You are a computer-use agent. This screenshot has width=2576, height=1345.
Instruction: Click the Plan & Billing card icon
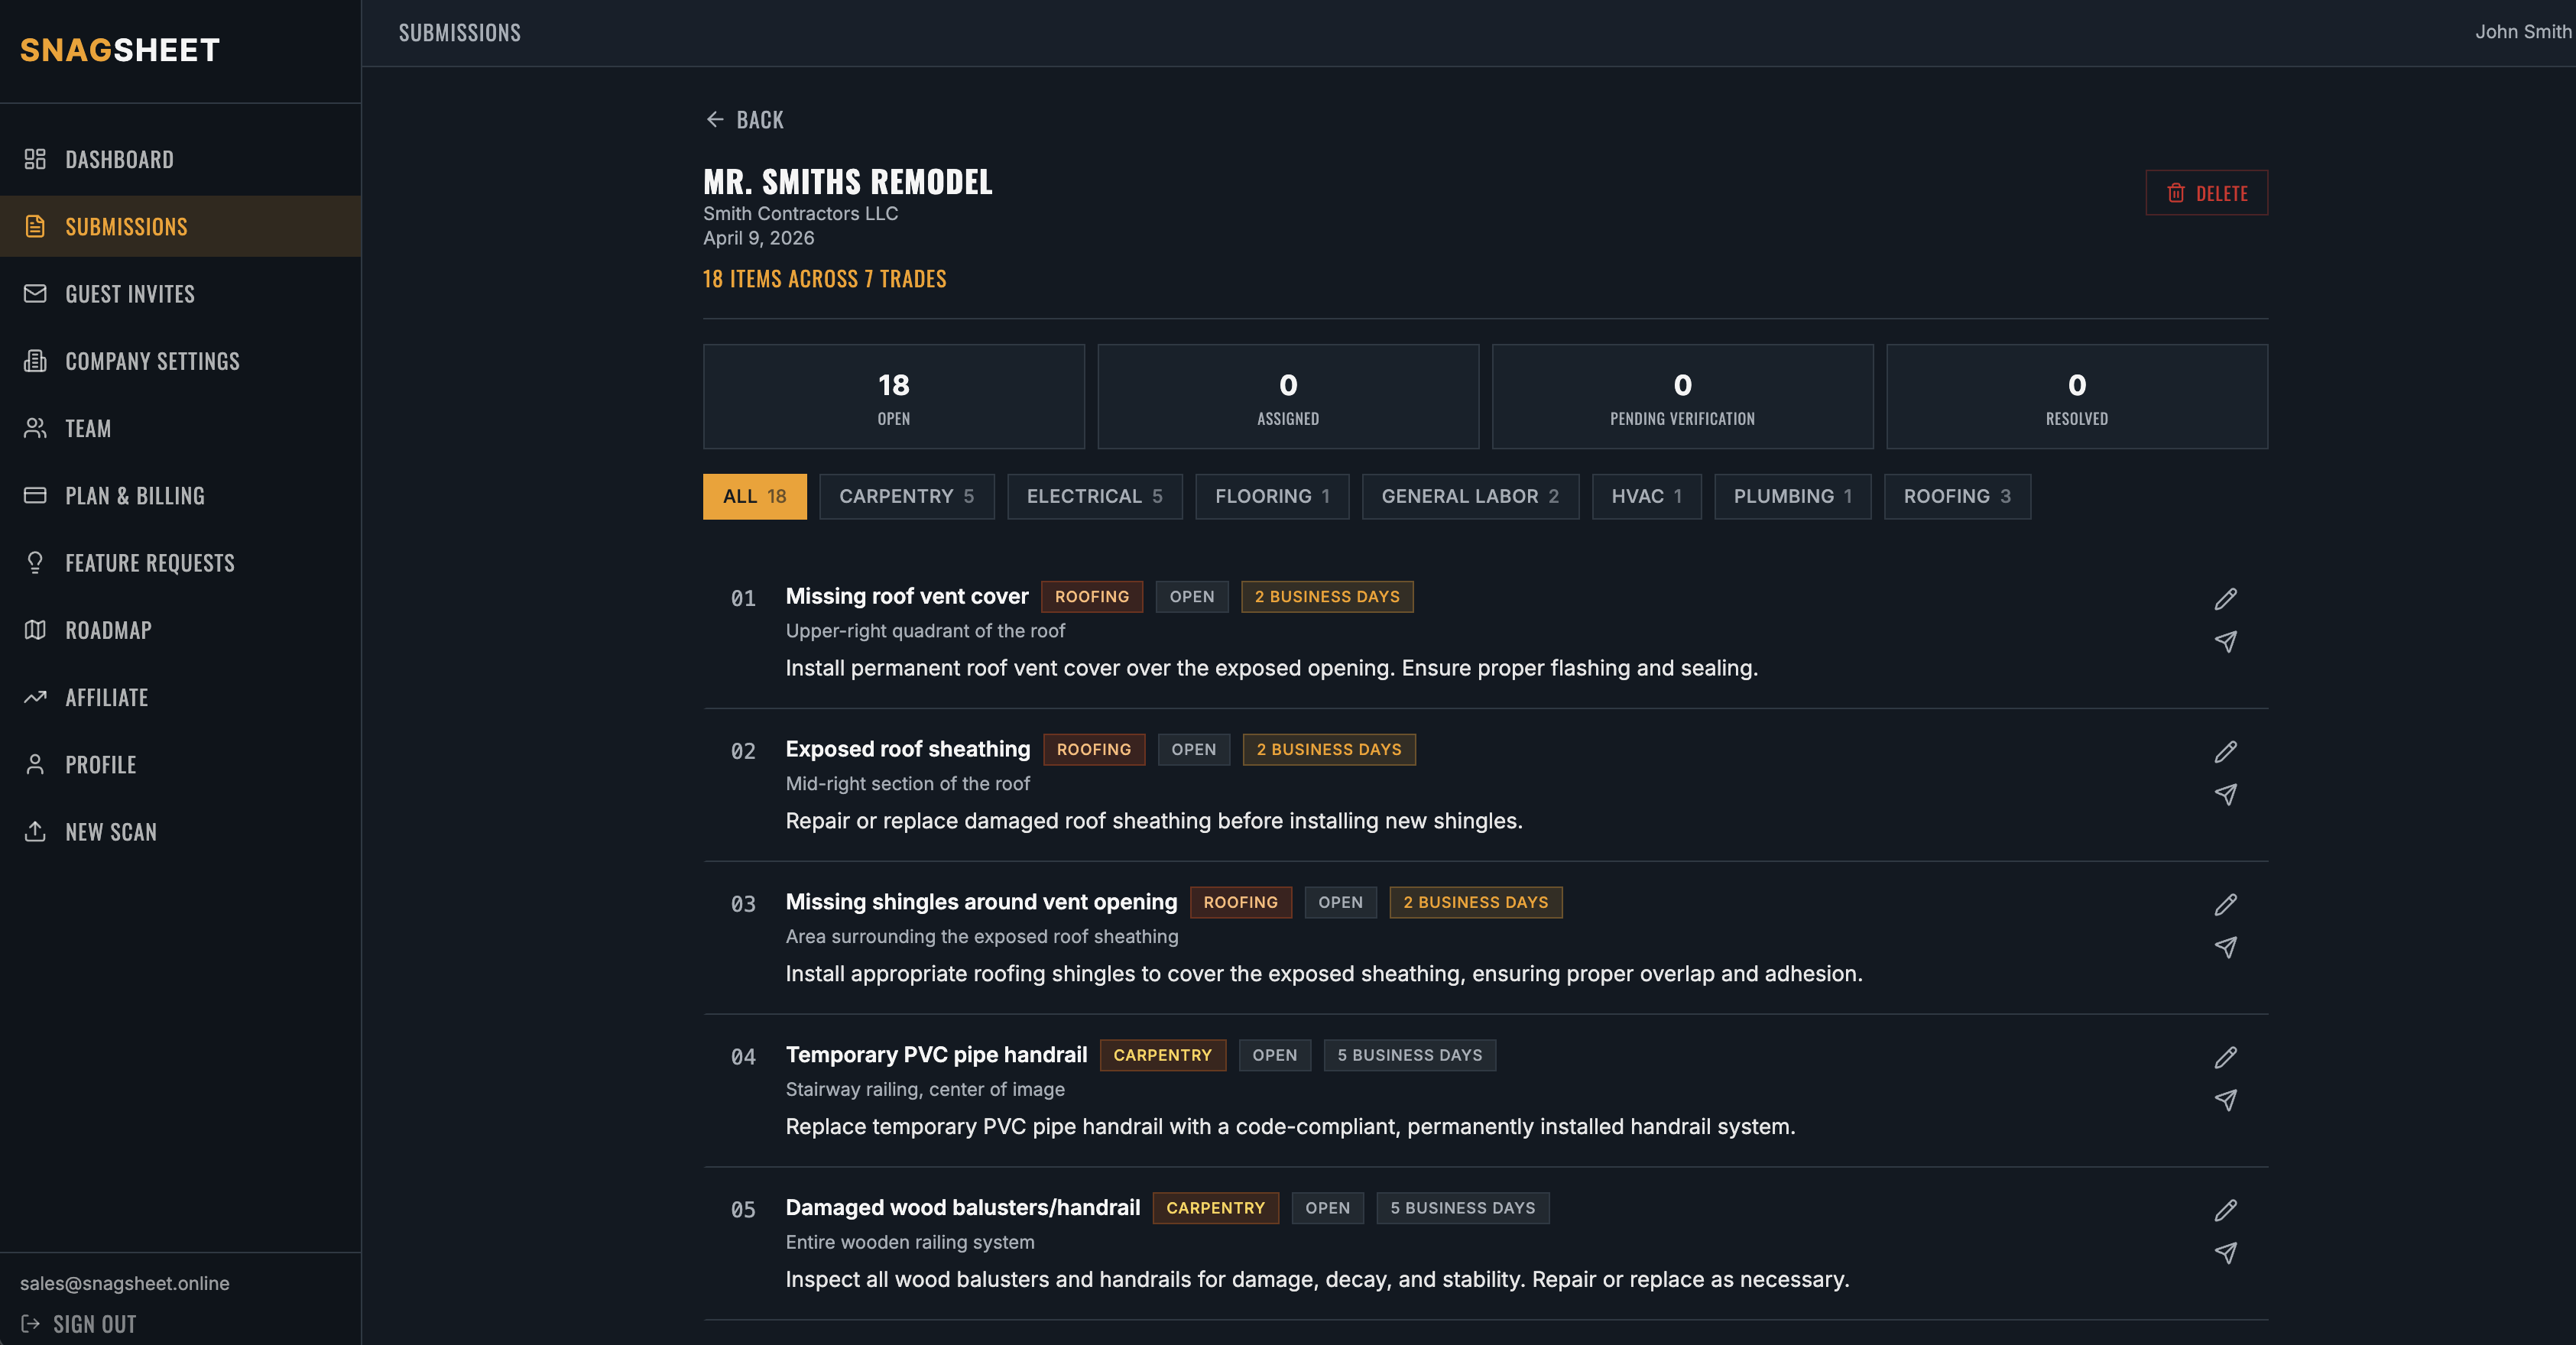click(x=35, y=495)
